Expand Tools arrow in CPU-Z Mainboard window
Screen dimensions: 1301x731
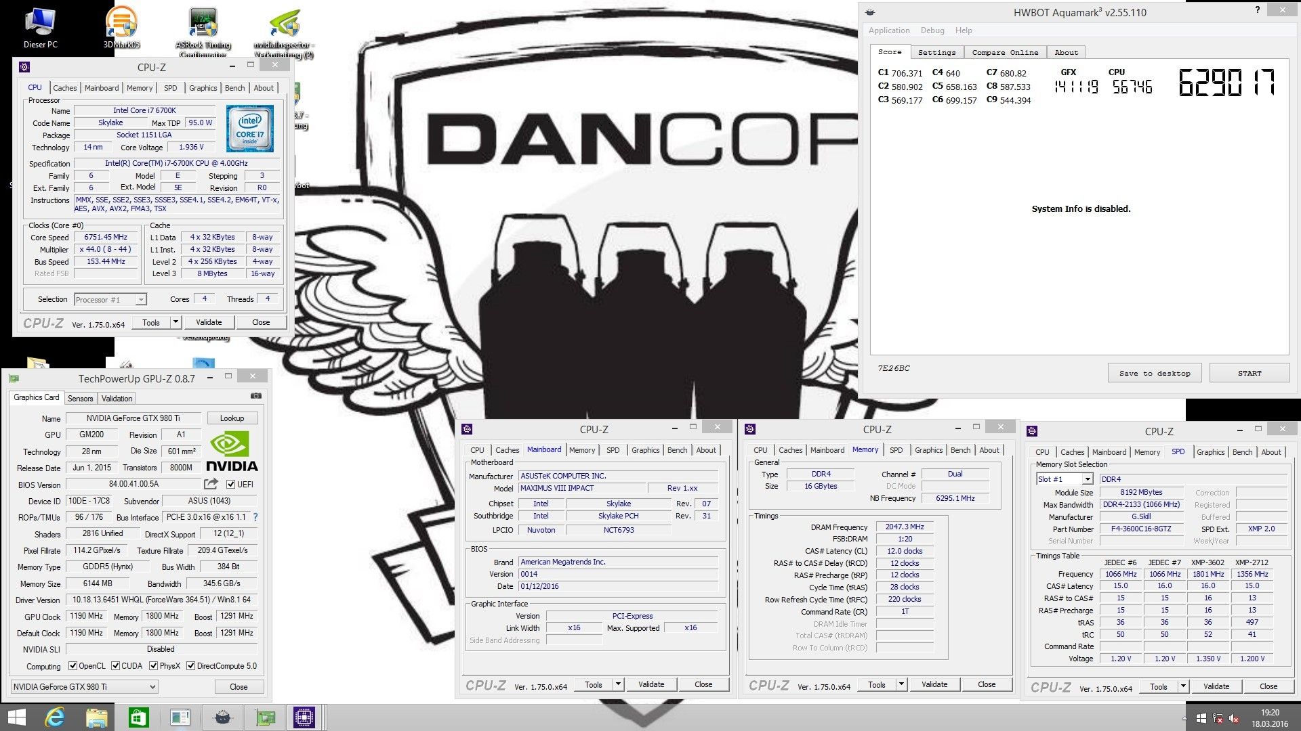[618, 684]
